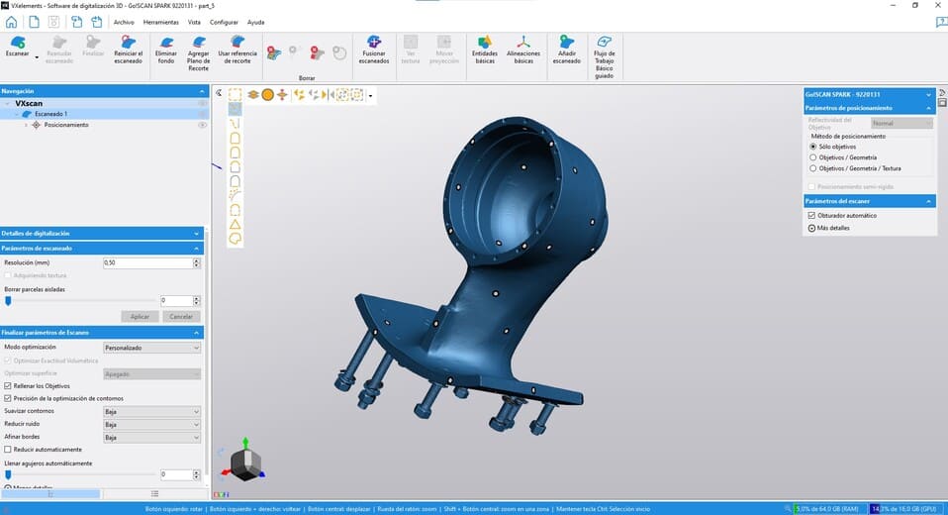
Task: Click Reiniciar el escaneado icon
Action: click(128, 43)
